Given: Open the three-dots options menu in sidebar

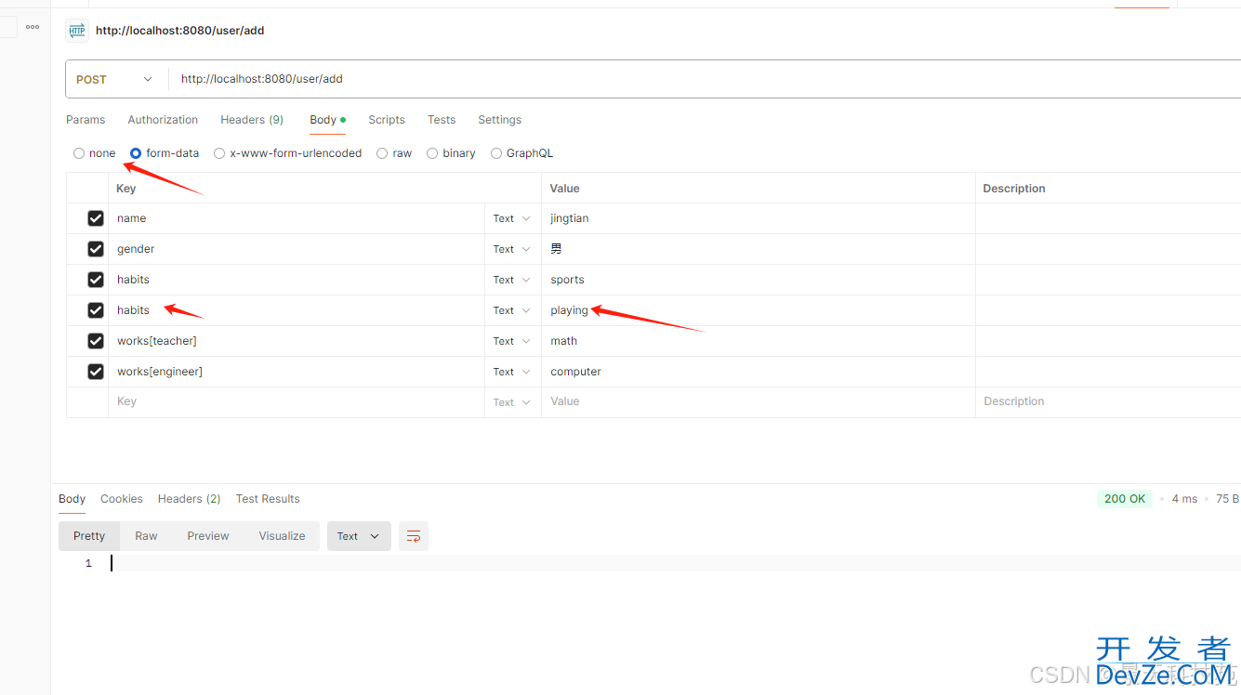Looking at the screenshot, I should click(33, 27).
